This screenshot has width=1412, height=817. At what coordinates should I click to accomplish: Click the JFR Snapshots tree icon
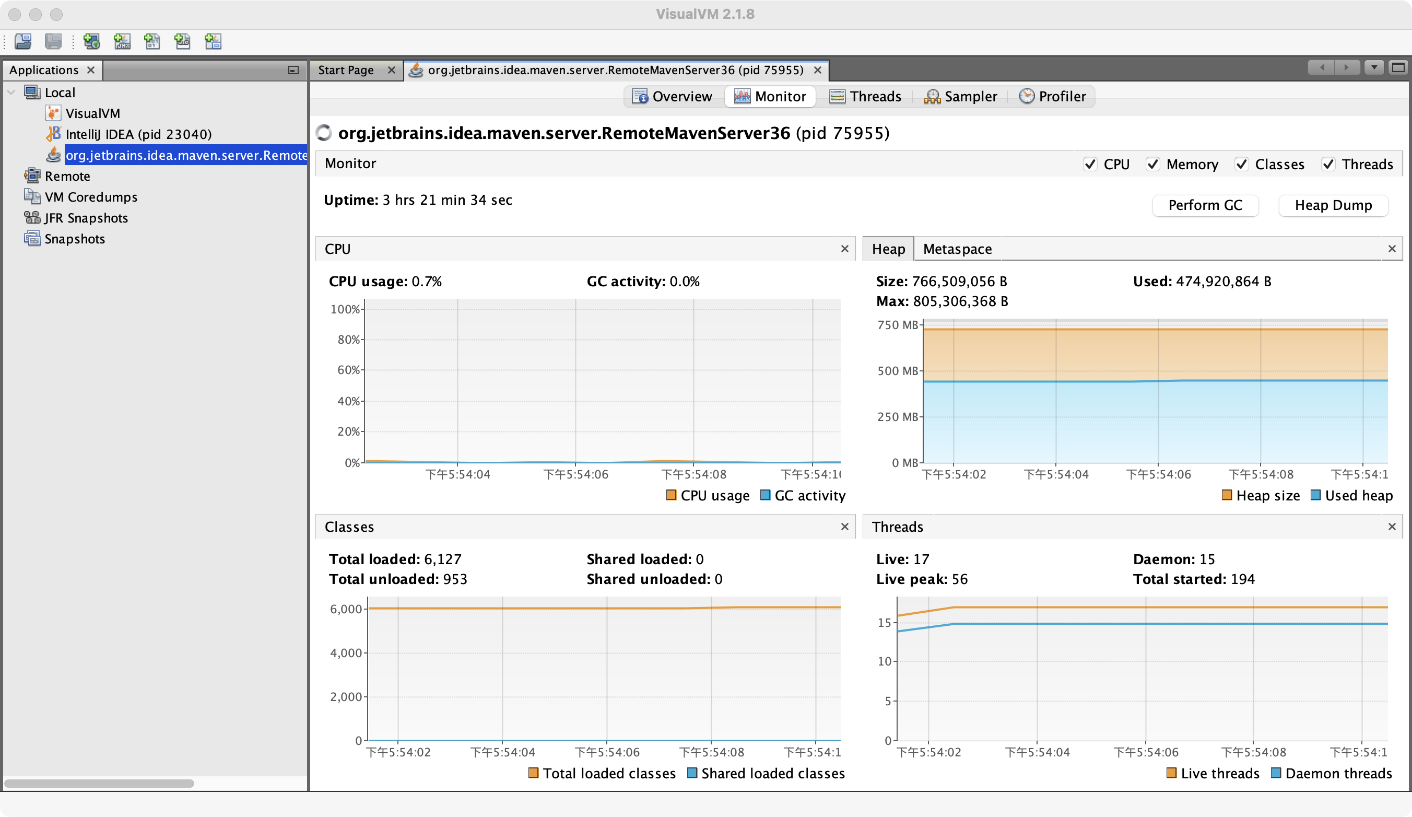[32, 218]
